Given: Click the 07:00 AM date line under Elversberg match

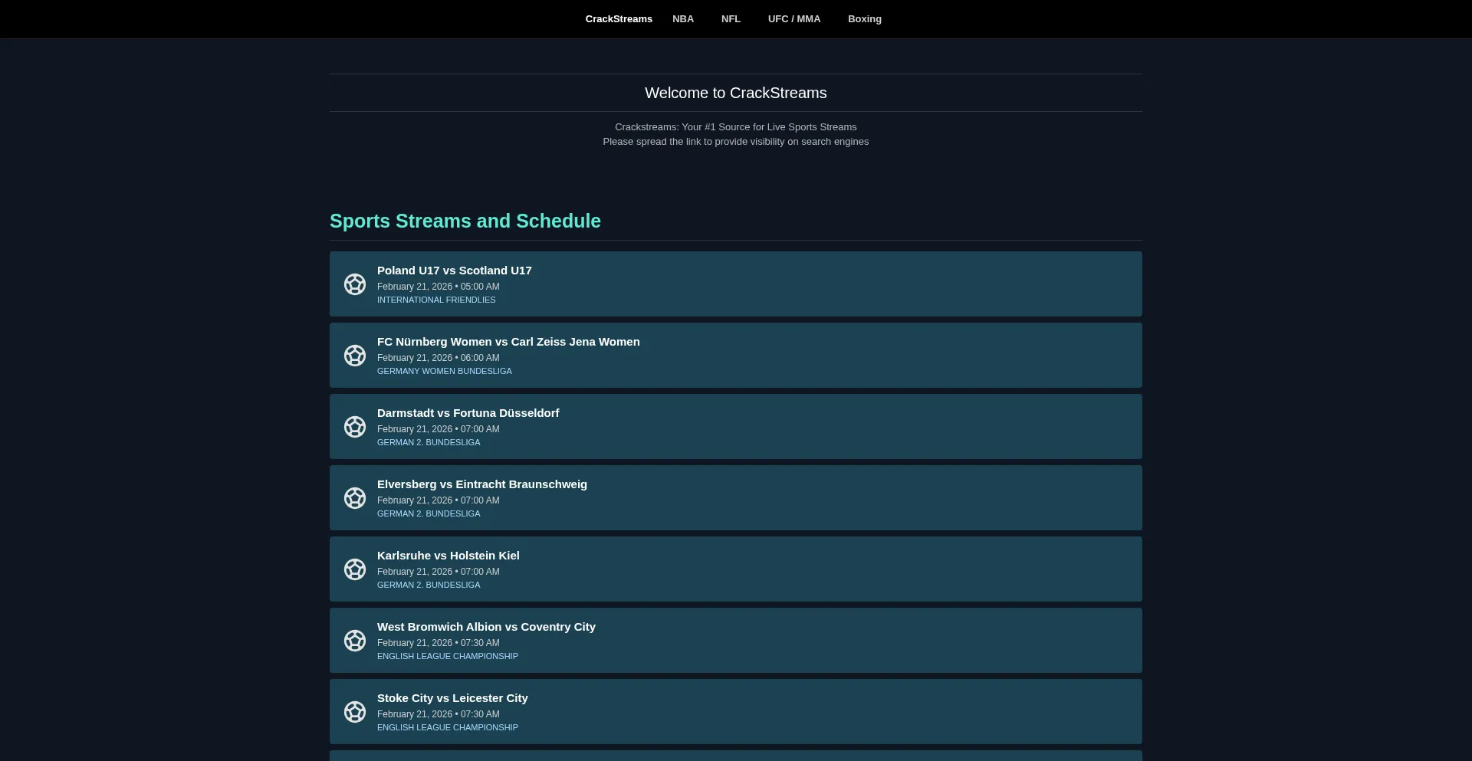Looking at the screenshot, I should [x=439, y=500].
